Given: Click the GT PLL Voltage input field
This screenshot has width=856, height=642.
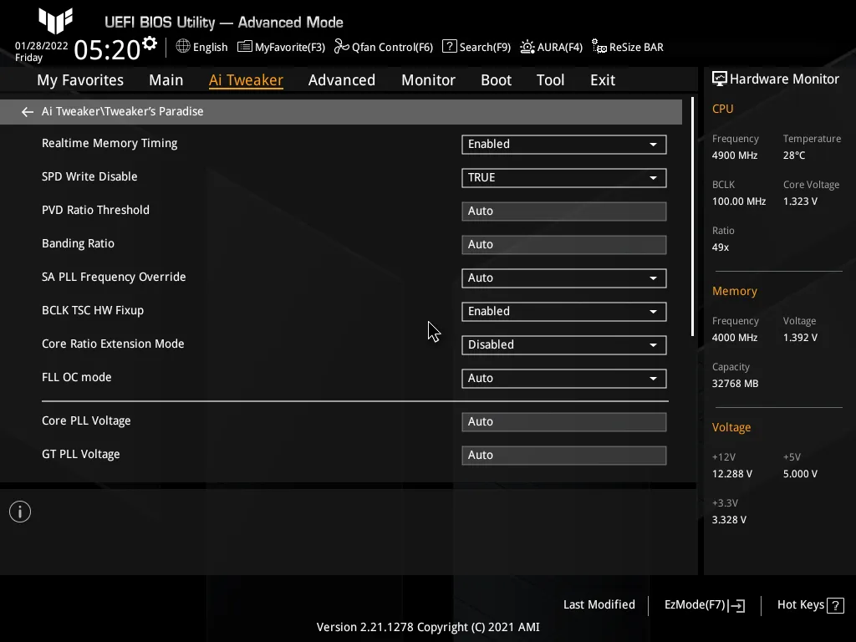Looking at the screenshot, I should coord(564,456).
